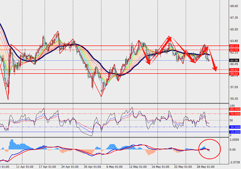Select the 12 May 01:00 date marker

(138, 167)
